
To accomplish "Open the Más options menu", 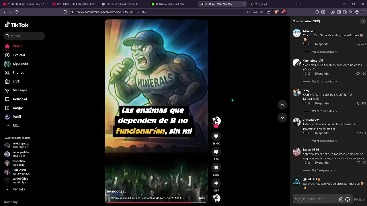I will click(x=16, y=126).
